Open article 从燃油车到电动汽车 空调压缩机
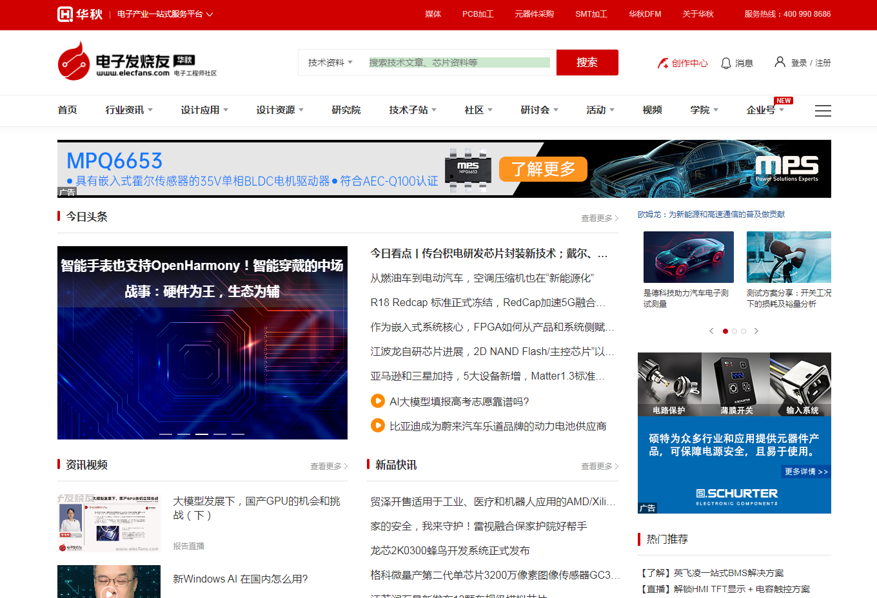 coord(482,278)
